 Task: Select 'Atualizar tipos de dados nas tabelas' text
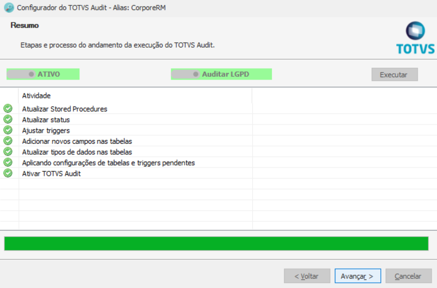pyautogui.click(x=77, y=152)
